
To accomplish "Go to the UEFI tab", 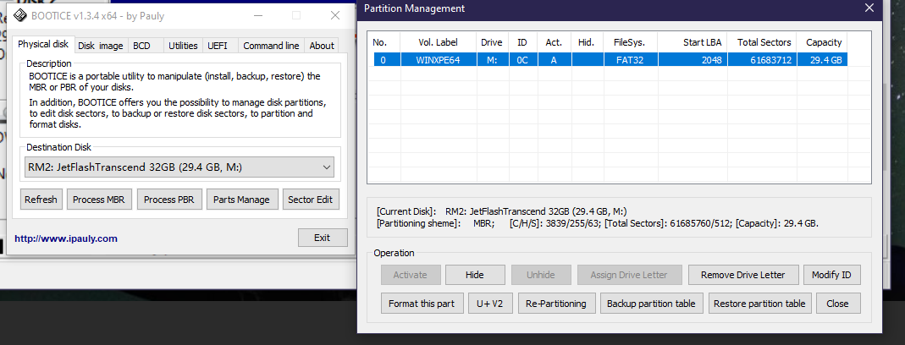I will [x=218, y=46].
